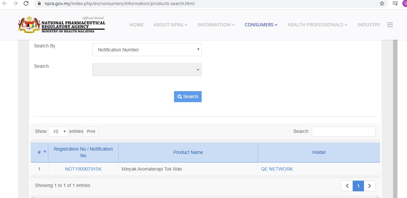The height and width of the screenshot is (198, 407).
Task: Open the Search By Notification Number dropdown
Action: click(x=147, y=50)
